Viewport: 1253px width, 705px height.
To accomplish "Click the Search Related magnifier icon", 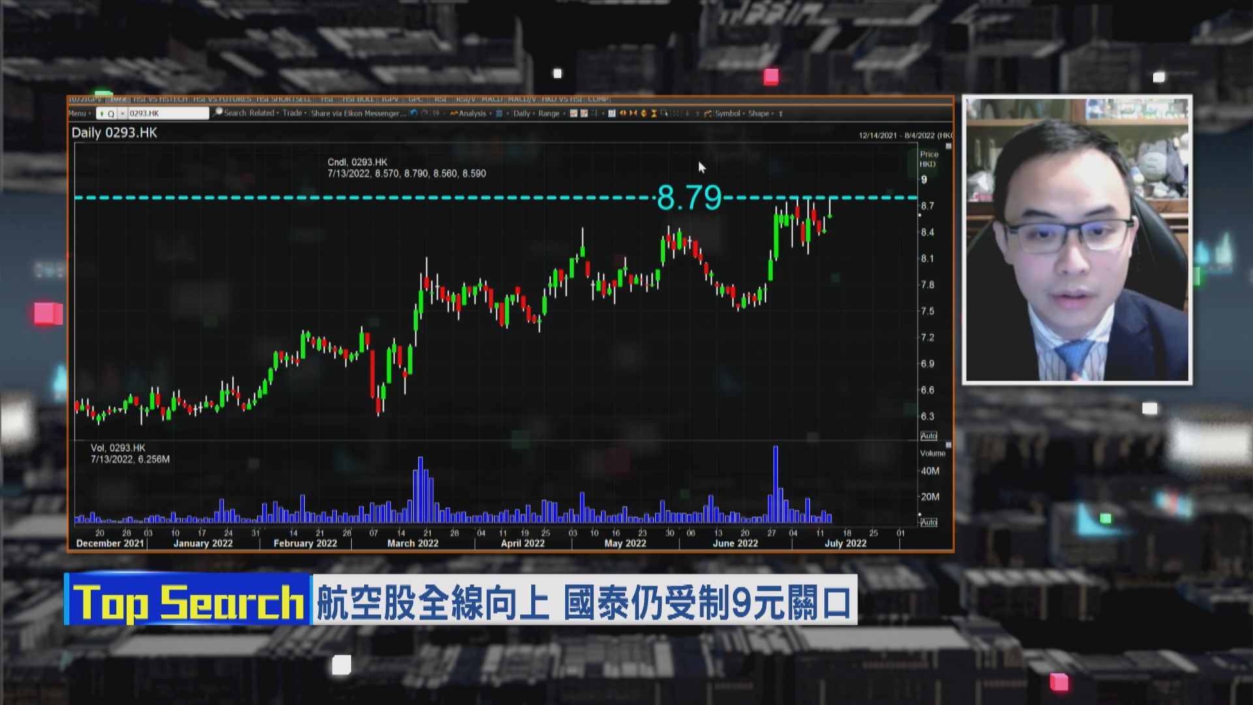I will pyautogui.click(x=217, y=112).
